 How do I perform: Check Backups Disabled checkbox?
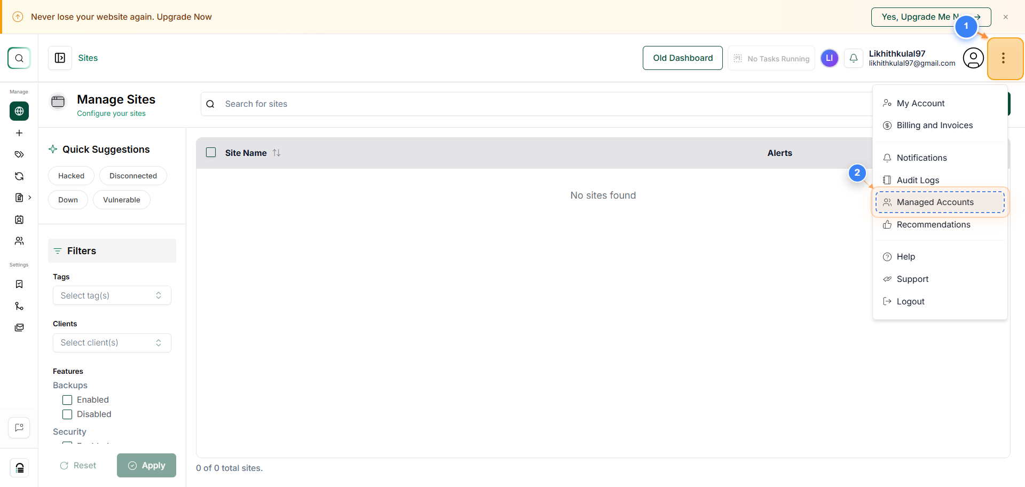coord(67,414)
